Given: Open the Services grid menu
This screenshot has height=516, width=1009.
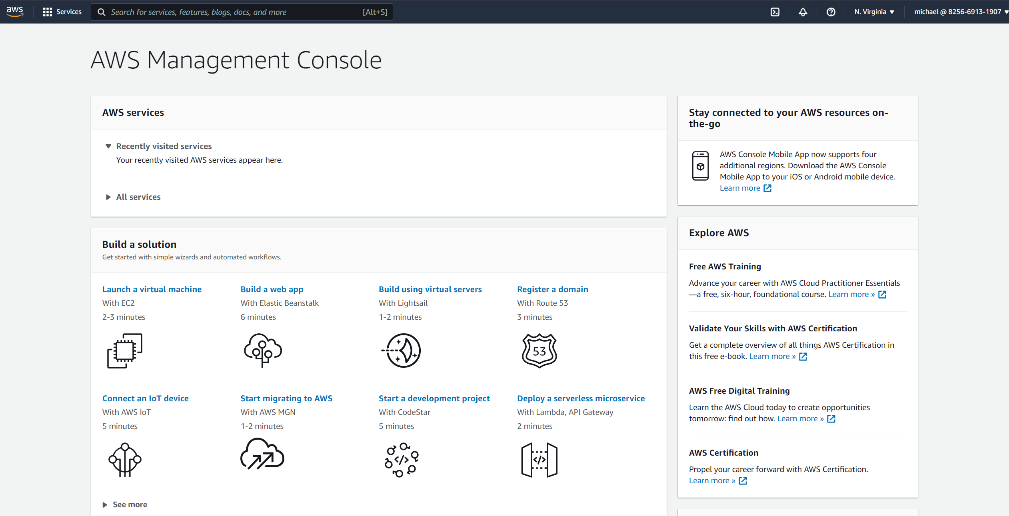Looking at the screenshot, I should pyautogui.click(x=47, y=12).
